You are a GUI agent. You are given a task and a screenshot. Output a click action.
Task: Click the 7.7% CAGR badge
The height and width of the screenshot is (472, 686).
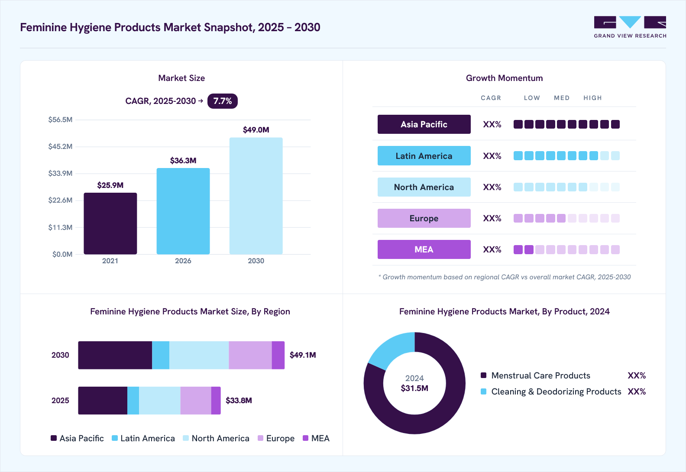point(223,101)
